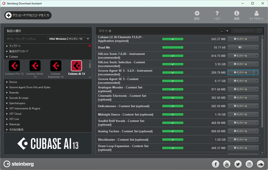Click the Steinberg logo in footer
The image size is (268, 170).
[x=19, y=164]
